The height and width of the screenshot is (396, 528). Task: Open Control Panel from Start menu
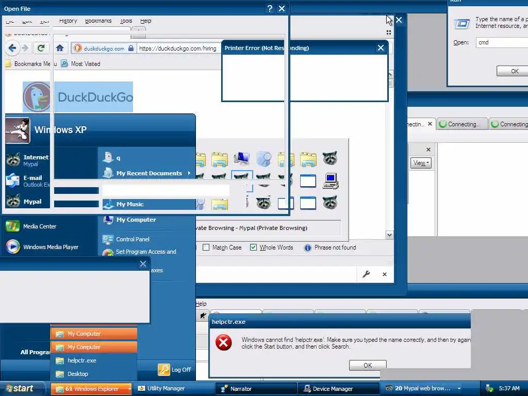pos(126,239)
